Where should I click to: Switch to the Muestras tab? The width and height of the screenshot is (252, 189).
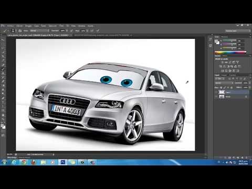pyautogui.click(x=224, y=37)
